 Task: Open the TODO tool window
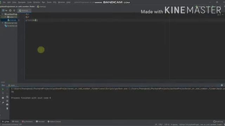15,121
